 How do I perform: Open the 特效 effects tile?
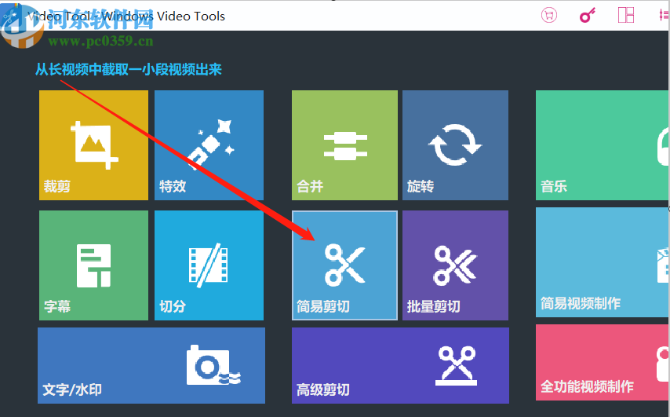[x=209, y=145]
